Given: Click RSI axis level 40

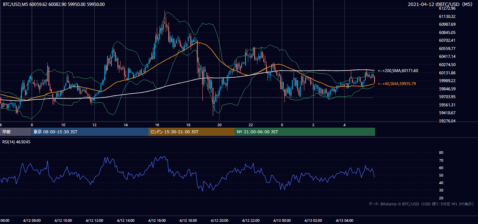Looking at the screenshot, I should (x=441, y=183).
